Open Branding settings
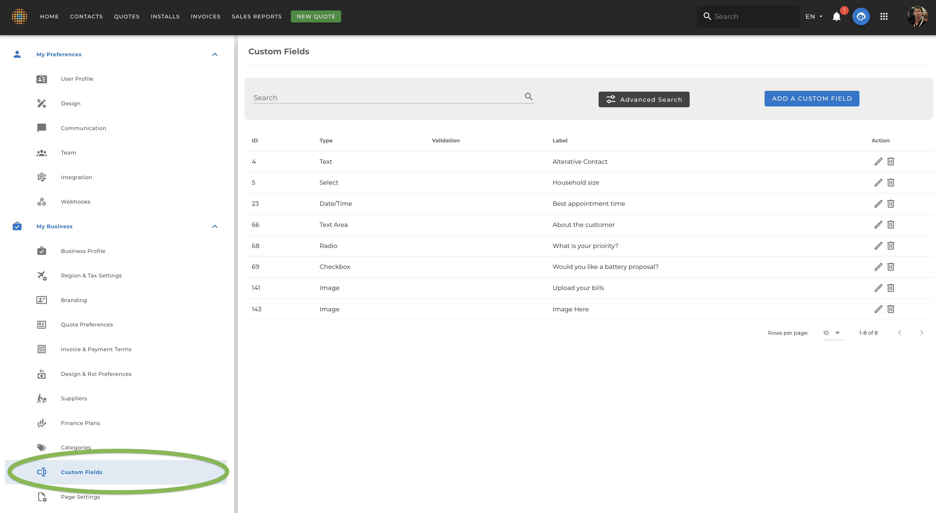Viewport: 936px width, 513px height. [74, 300]
